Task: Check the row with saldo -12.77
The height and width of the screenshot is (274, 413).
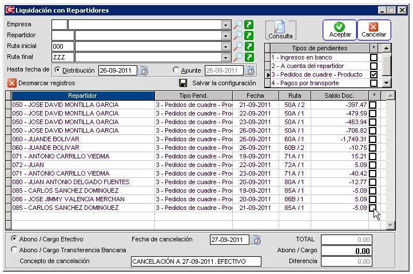Action: [x=373, y=182]
